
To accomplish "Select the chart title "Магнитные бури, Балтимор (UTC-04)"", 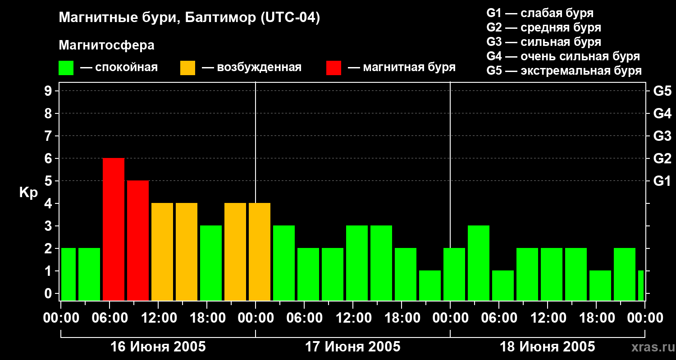I will (189, 18).
